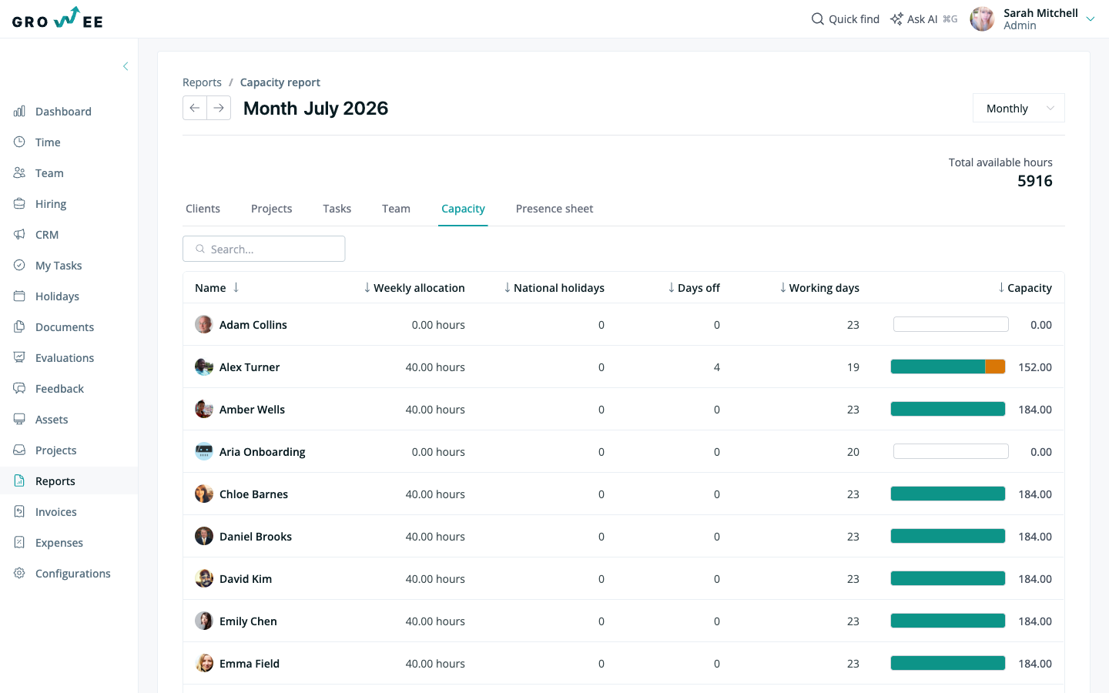
Task: Click the Reports file icon
Action: pos(19,481)
